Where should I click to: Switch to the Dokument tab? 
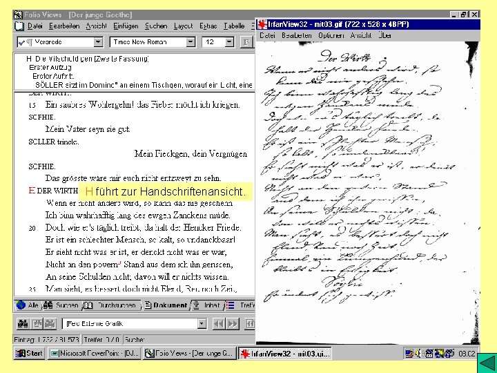(x=166, y=305)
